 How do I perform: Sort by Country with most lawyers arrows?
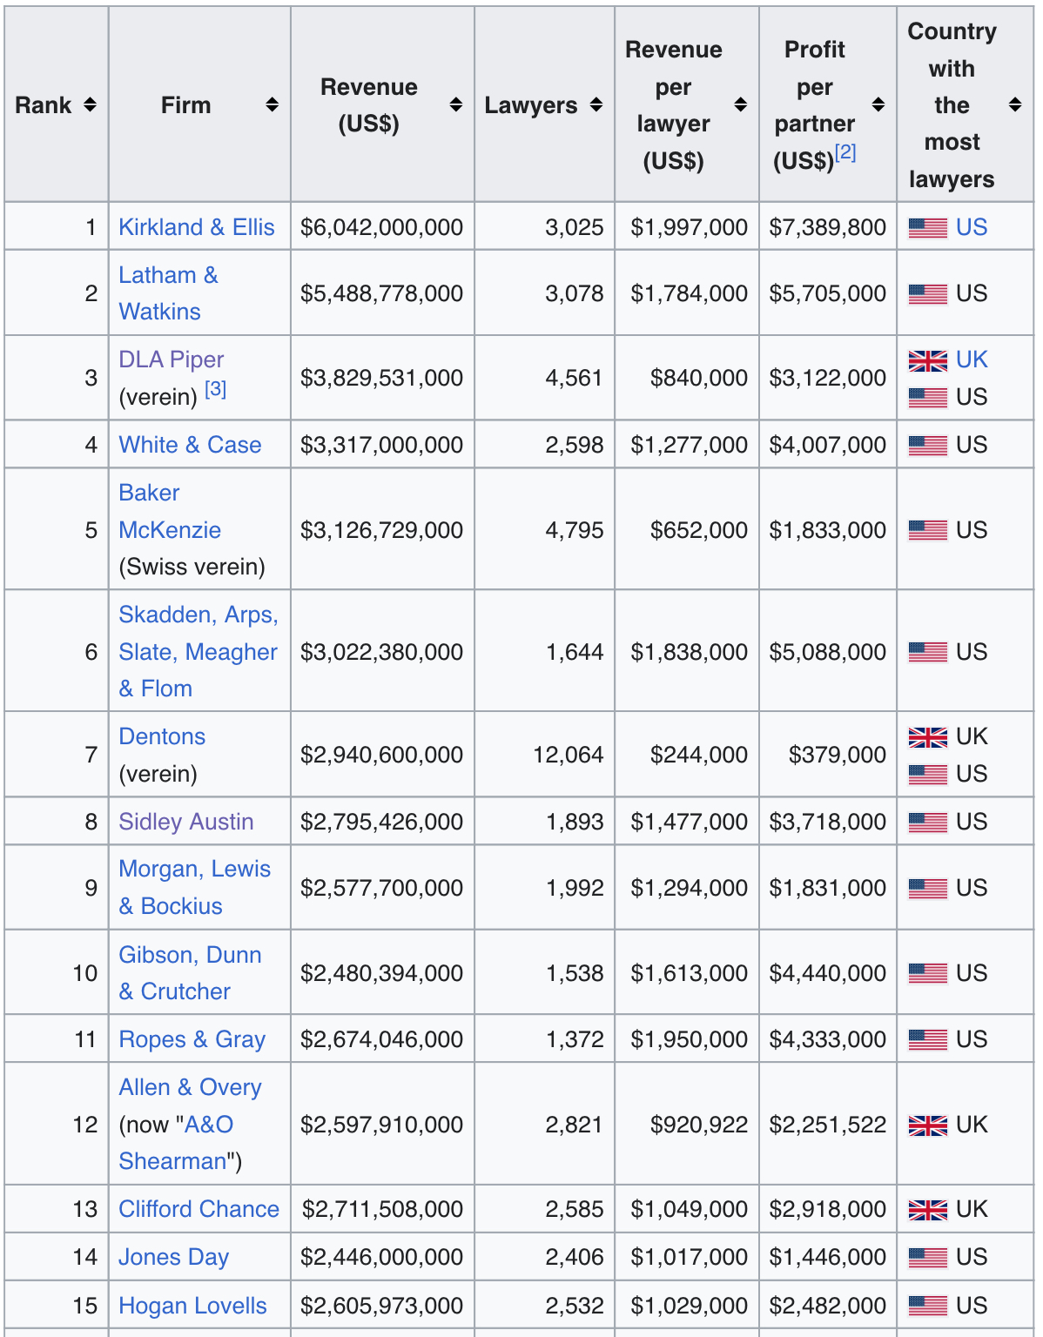1015,105
